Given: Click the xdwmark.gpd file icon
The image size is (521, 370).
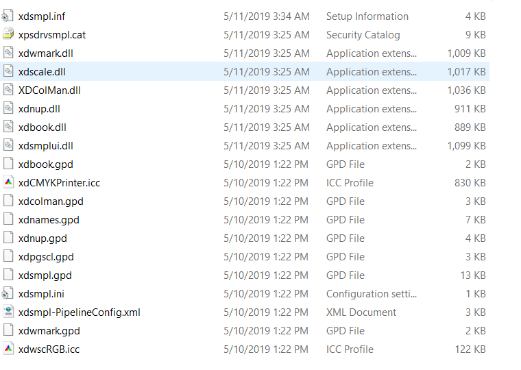Looking at the screenshot, I should tap(8, 331).
